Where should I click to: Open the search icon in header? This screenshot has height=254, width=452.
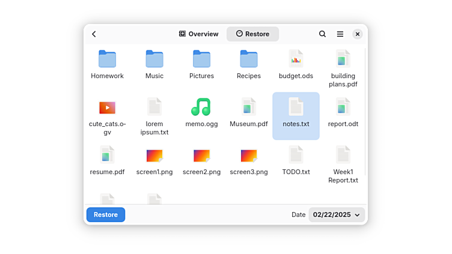(x=323, y=34)
